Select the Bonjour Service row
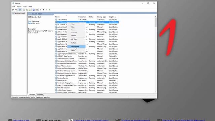Screen dimensions: 215x121 point(87,78)
